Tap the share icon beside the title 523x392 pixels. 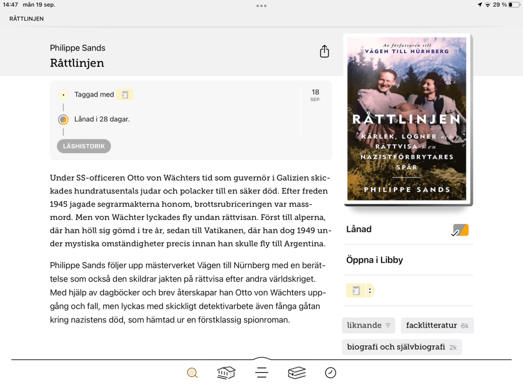324,52
